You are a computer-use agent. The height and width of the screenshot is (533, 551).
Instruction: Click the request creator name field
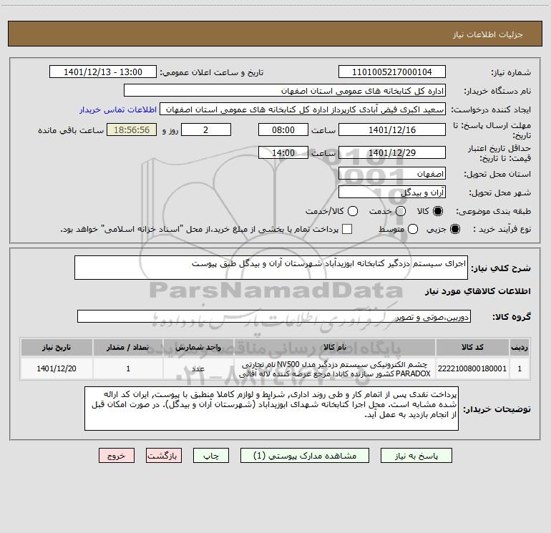click(303, 109)
